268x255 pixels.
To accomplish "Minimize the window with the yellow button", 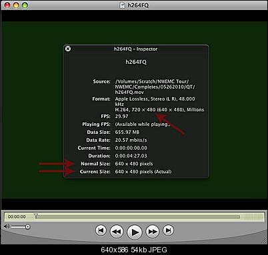I will pyautogui.click(x=16, y=5).
